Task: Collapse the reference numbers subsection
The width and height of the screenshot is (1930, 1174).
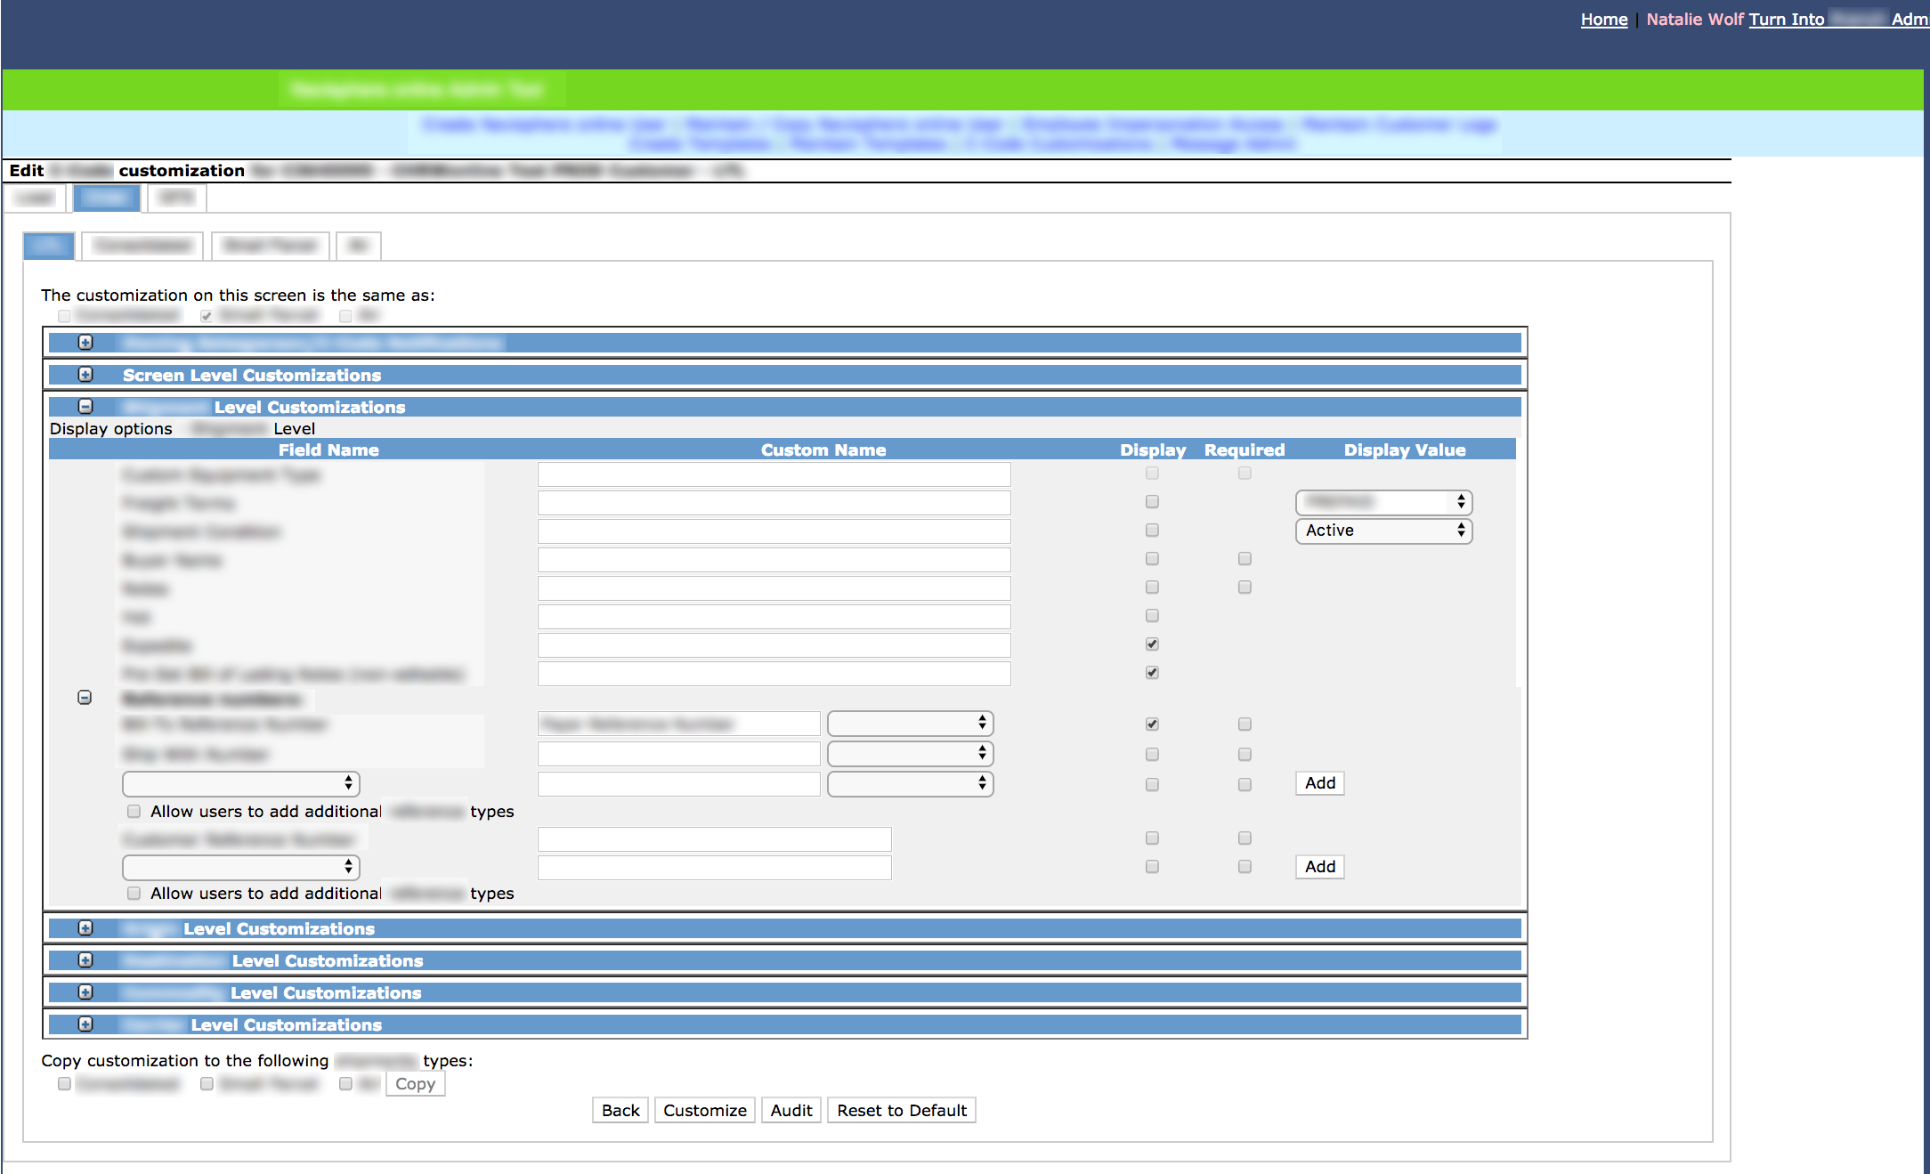Action: tap(85, 698)
